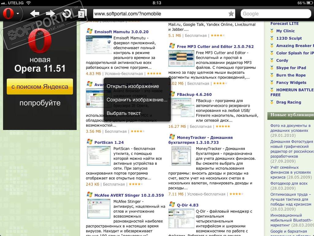314x236 pixels.
Task: Open the HOMERUN BATTLE FREE link
Action: 292,92
